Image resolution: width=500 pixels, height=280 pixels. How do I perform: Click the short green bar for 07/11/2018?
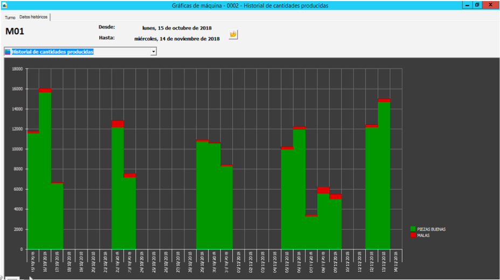pos(311,233)
